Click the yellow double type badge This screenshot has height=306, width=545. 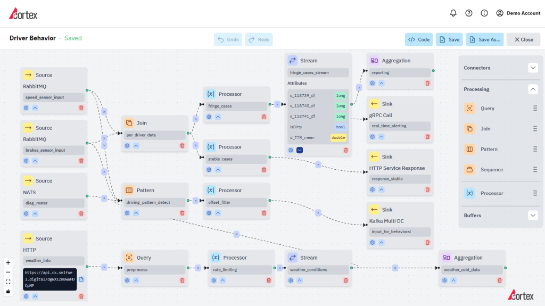[338, 137]
